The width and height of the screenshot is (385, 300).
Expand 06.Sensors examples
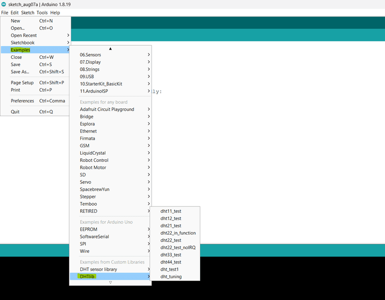110,55
